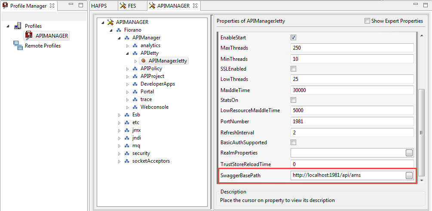Collapse the APIManager node

coord(119,38)
